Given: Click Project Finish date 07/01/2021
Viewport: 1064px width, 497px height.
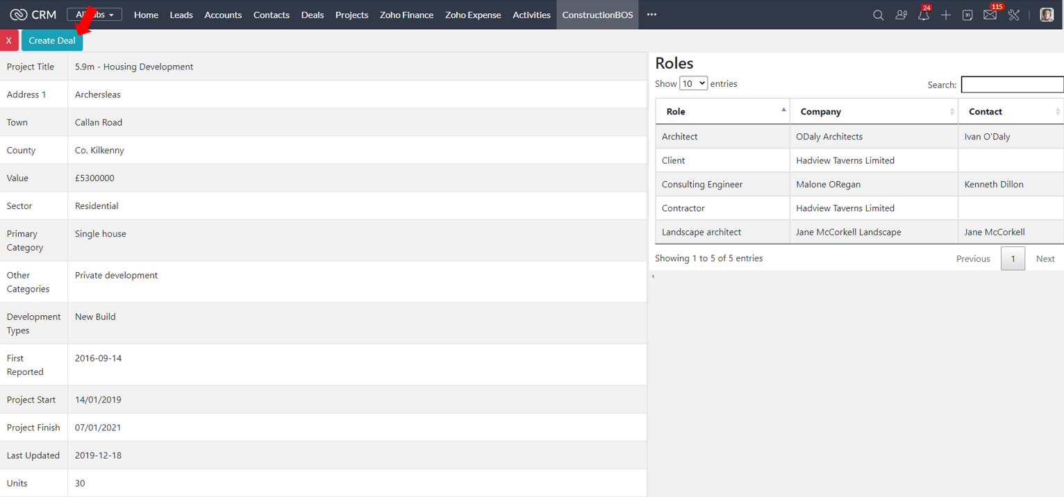Looking at the screenshot, I should click(x=98, y=428).
